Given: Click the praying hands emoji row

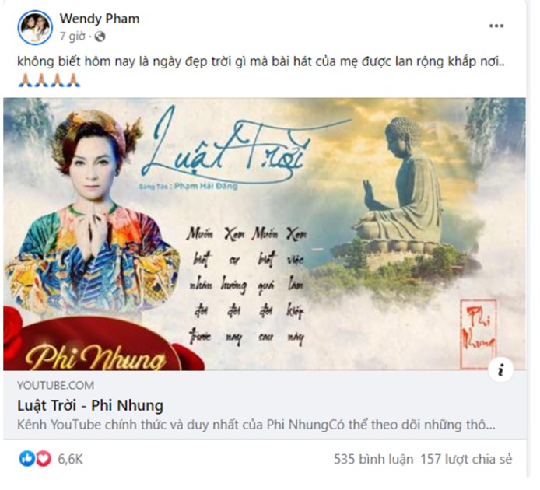Looking at the screenshot, I should point(49,80).
